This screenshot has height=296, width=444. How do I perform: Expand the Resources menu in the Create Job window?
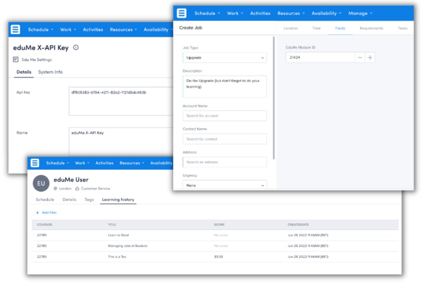[x=291, y=13]
